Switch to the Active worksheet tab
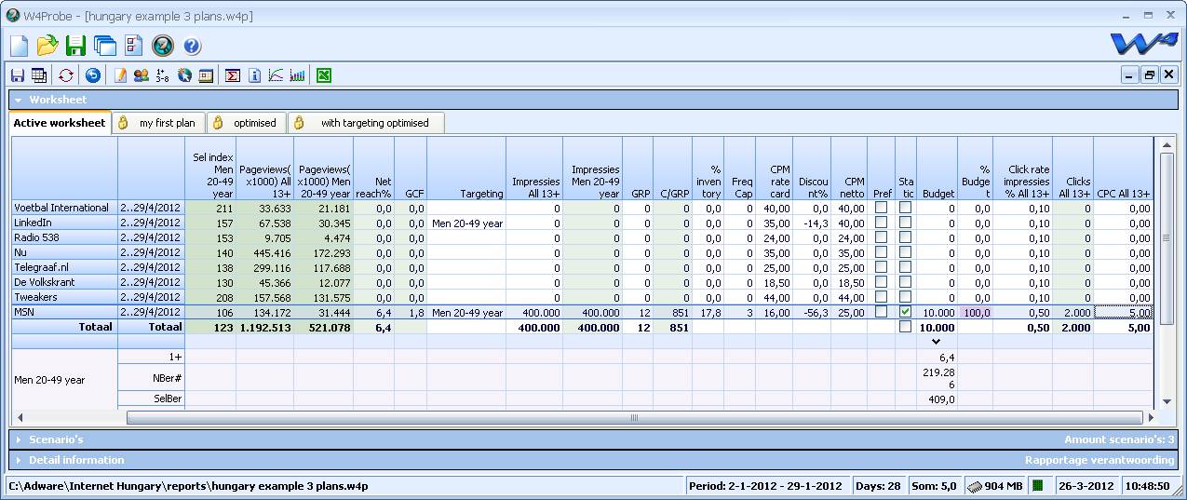This screenshot has height=500, width=1187. (x=60, y=123)
